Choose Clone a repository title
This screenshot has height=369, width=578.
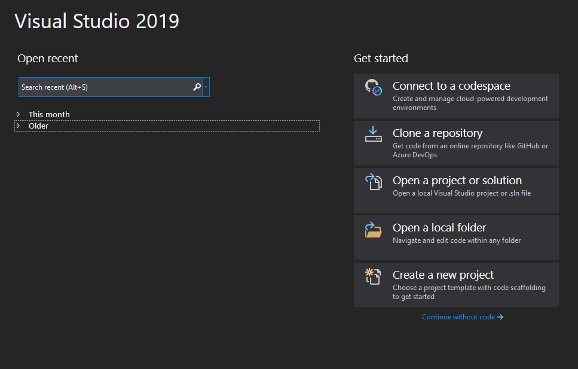437,133
